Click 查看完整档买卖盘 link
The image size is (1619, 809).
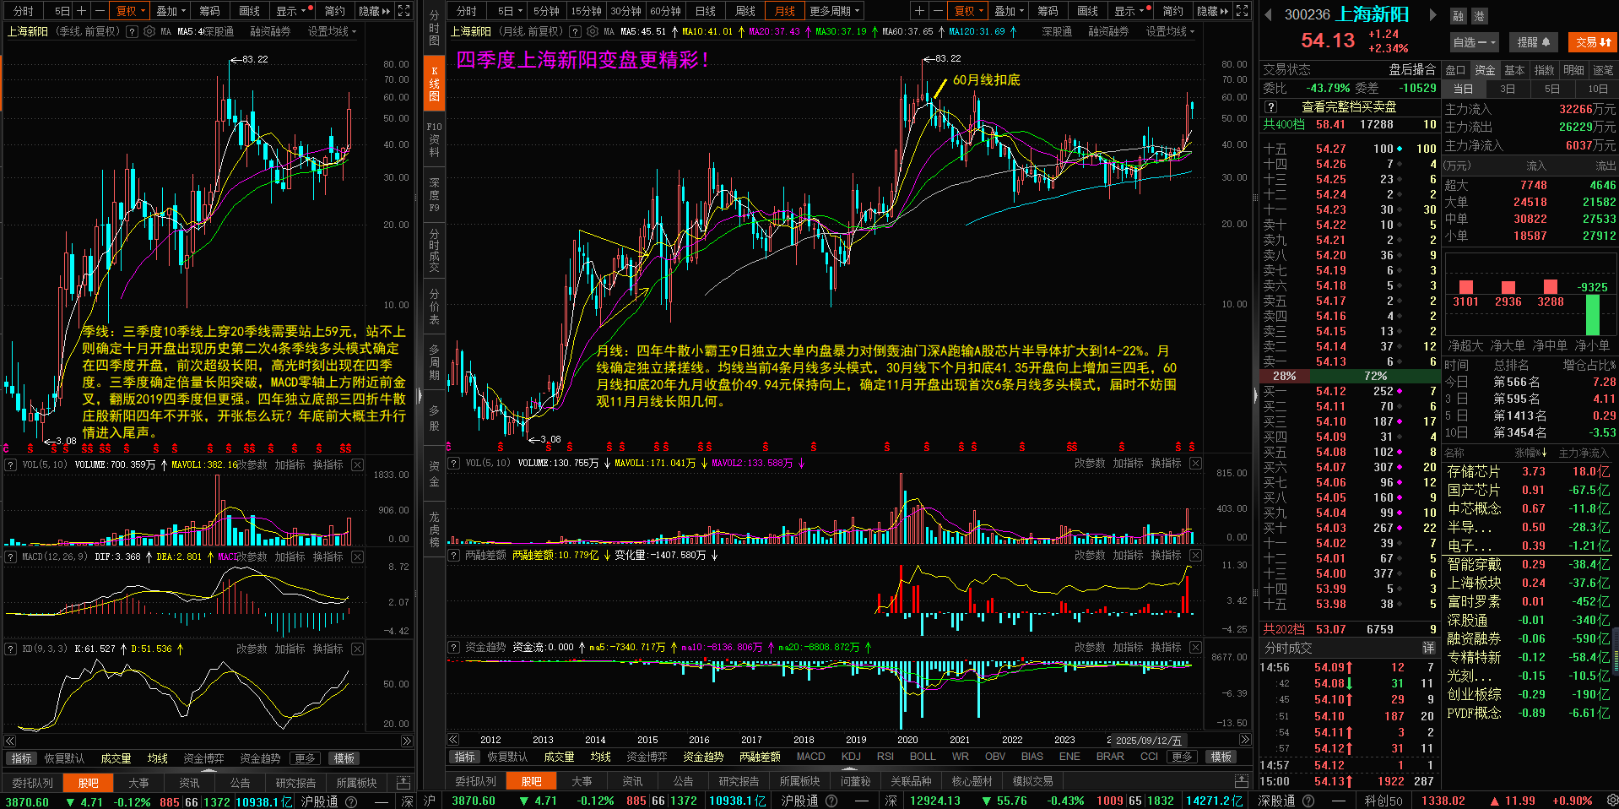click(x=1349, y=107)
